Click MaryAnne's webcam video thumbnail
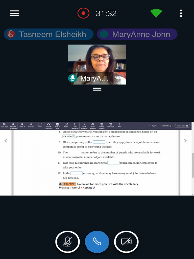This screenshot has width=194, height=259. coord(97,64)
